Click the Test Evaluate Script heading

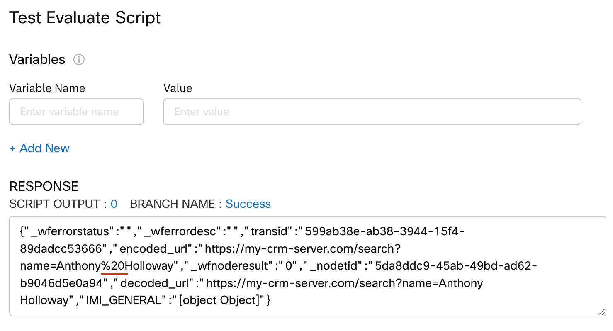tap(85, 18)
